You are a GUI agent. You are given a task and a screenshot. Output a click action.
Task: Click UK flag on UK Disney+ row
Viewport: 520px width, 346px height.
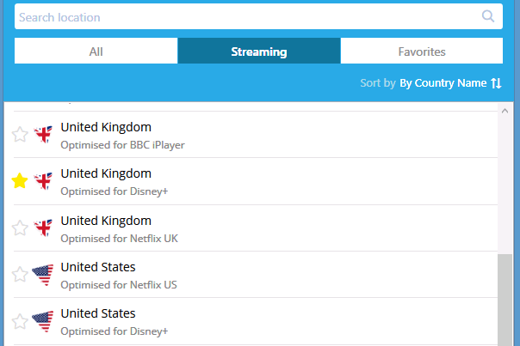tap(43, 181)
